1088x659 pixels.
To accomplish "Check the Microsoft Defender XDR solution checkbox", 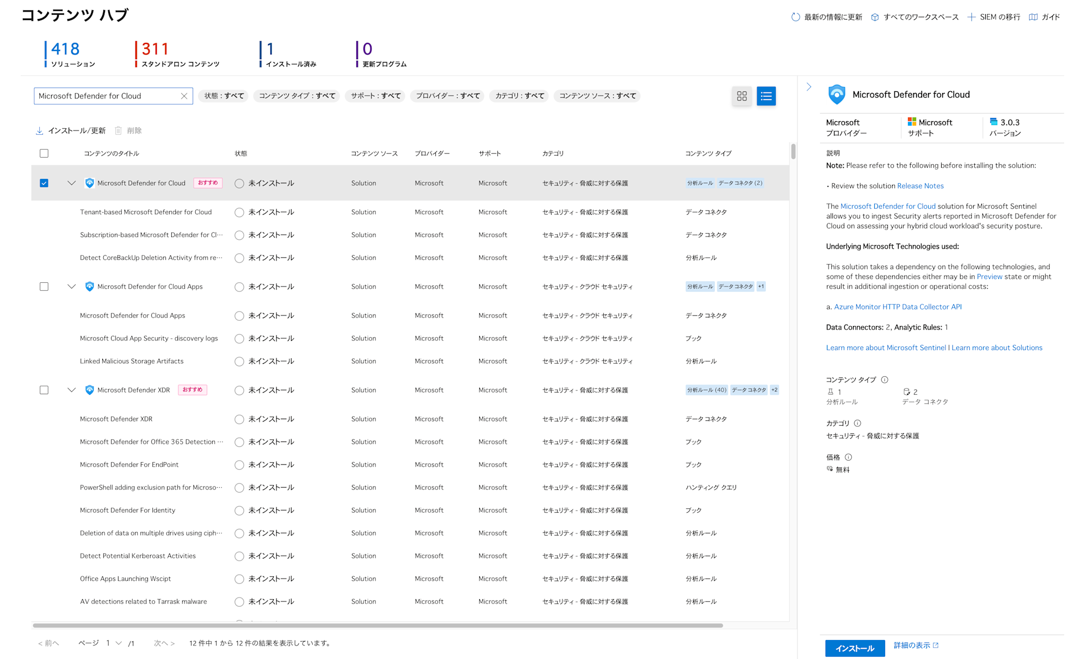I will [44, 390].
